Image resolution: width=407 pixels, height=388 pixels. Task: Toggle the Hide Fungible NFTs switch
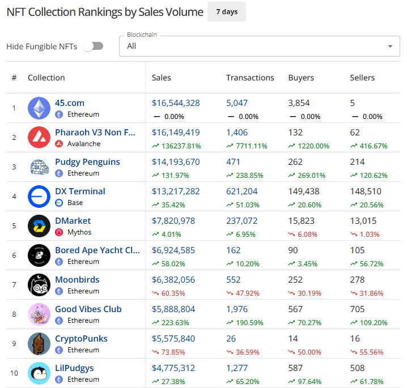(x=93, y=46)
